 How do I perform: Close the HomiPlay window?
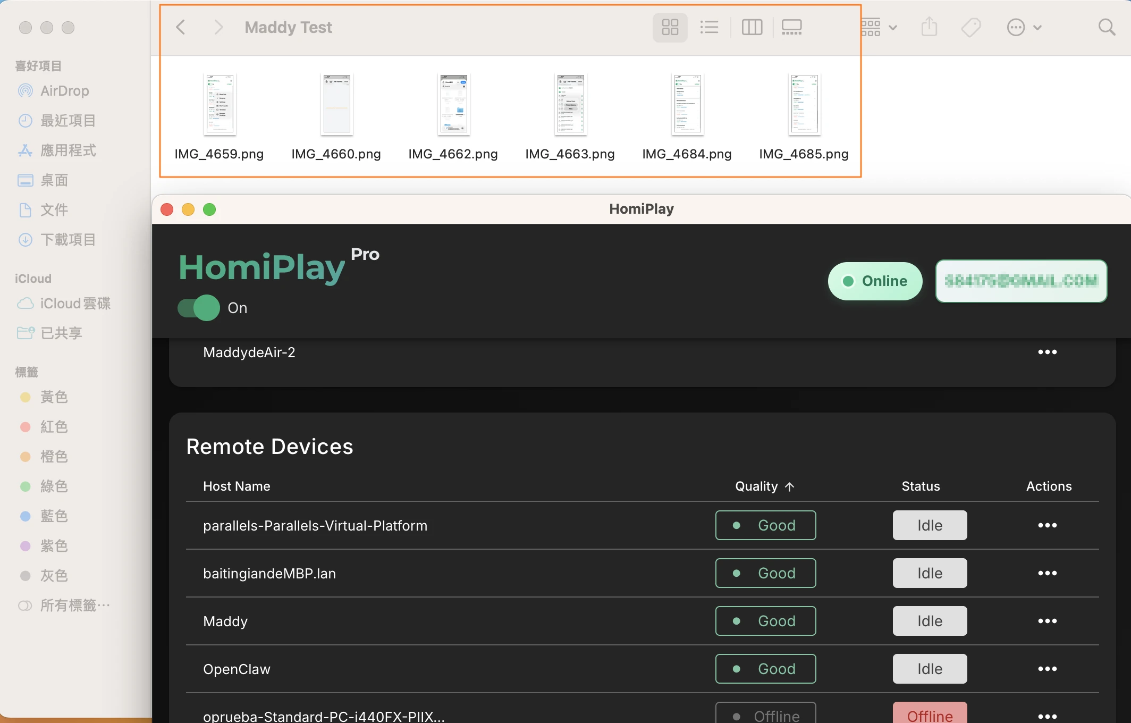pos(167,209)
